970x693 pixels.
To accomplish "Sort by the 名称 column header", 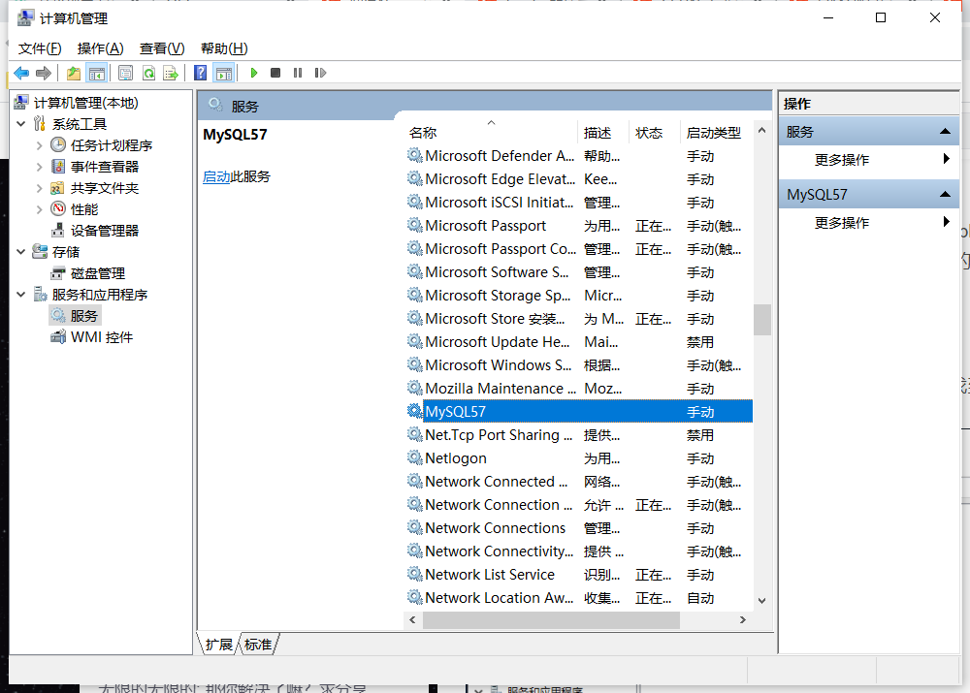I will click(x=491, y=132).
